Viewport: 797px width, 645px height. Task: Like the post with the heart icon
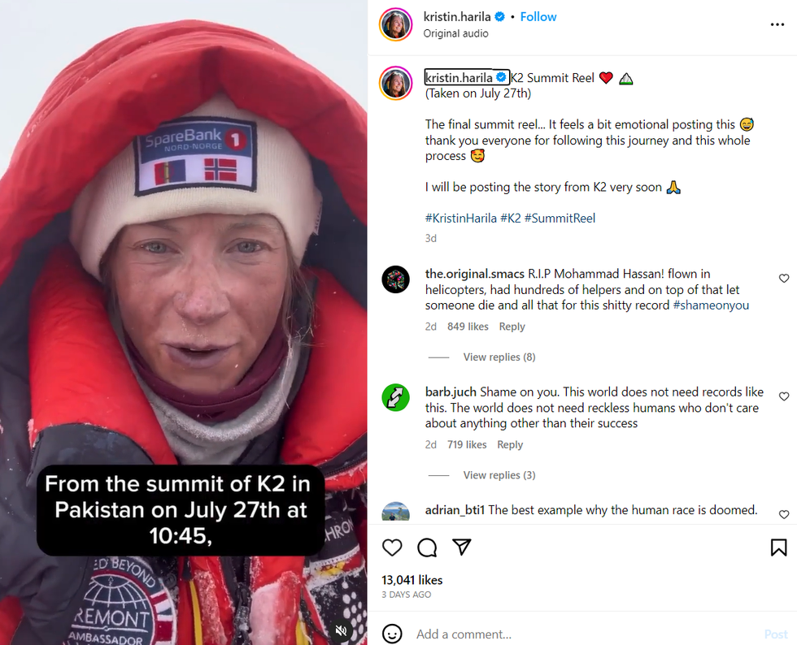coord(392,548)
